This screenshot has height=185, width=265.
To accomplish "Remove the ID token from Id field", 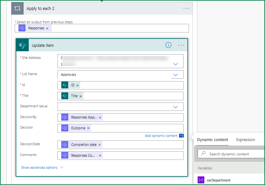I will [77, 85].
